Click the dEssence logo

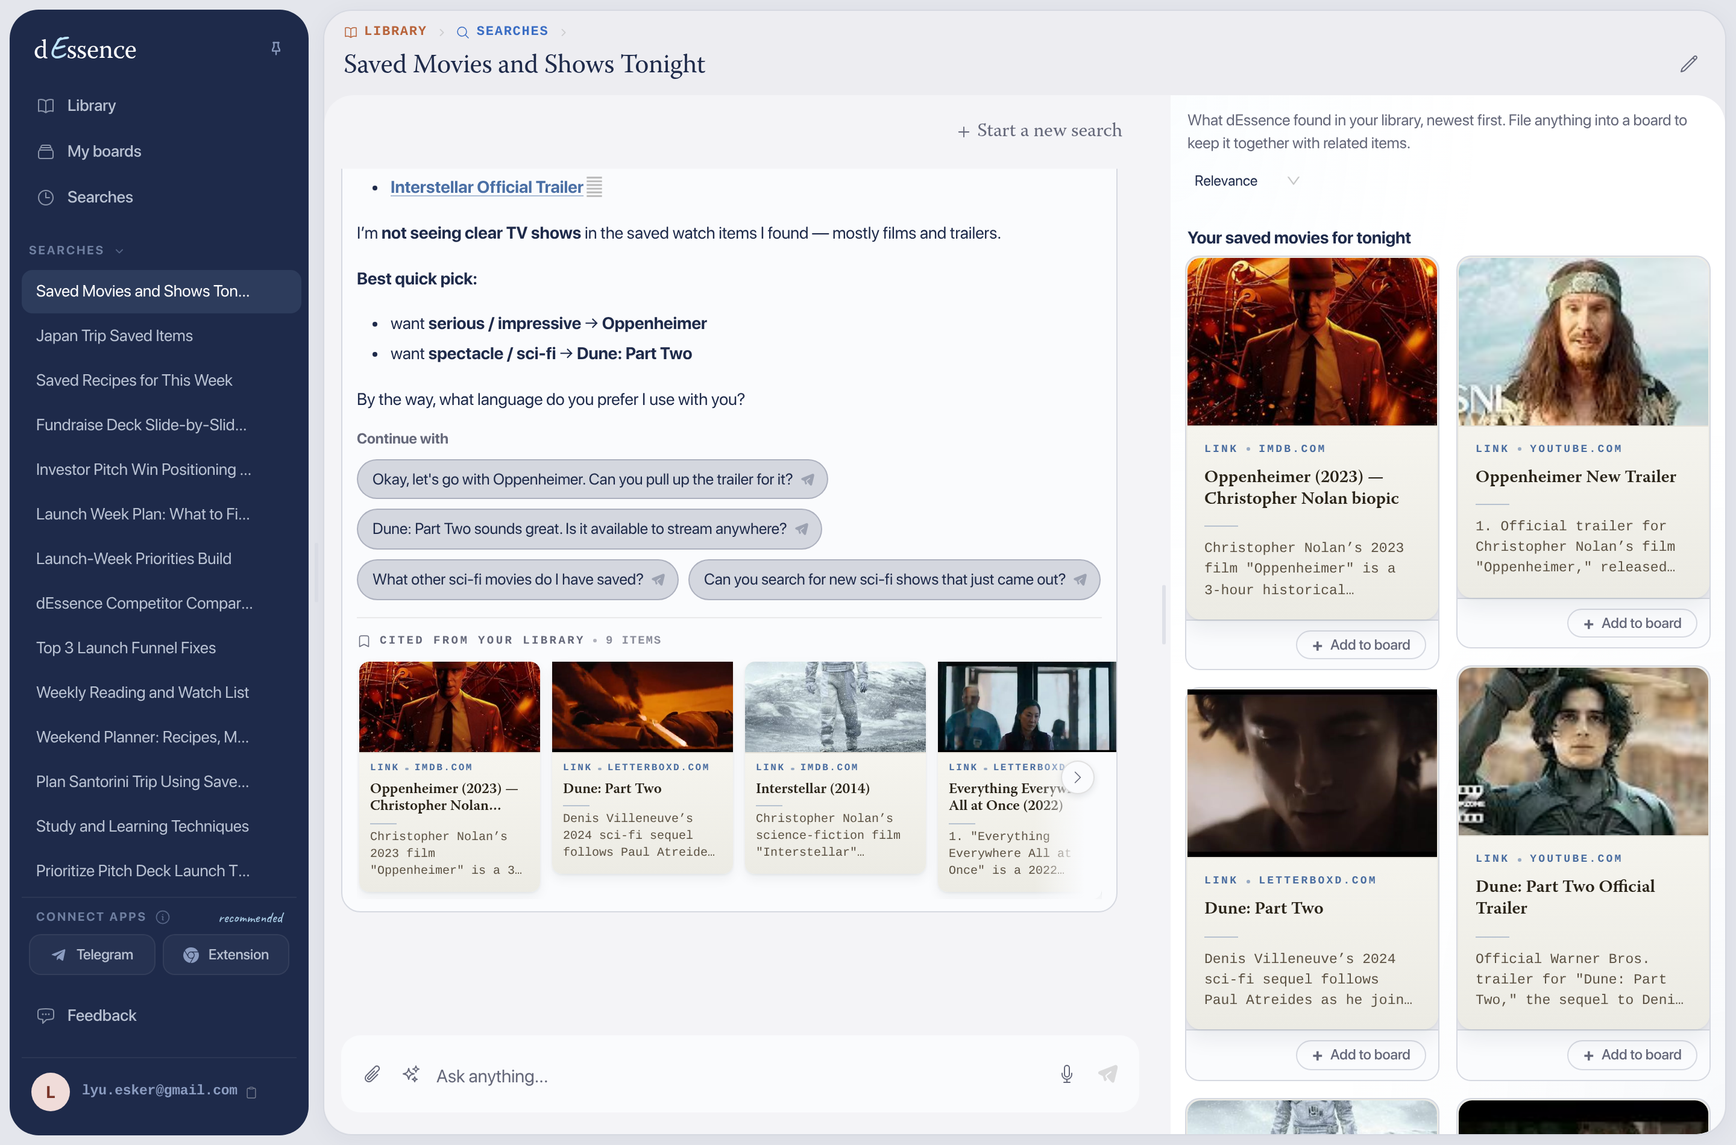85,49
